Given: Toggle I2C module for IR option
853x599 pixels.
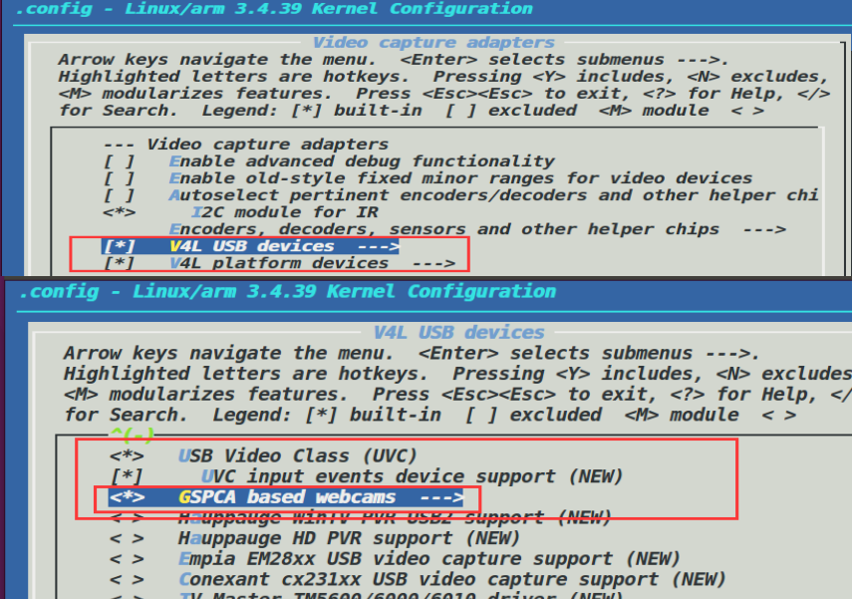Looking at the screenshot, I should (240, 212).
